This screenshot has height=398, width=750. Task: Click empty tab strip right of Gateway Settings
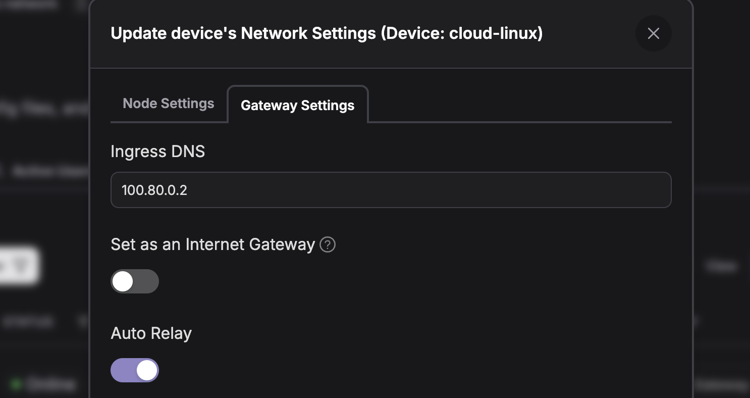click(x=520, y=106)
